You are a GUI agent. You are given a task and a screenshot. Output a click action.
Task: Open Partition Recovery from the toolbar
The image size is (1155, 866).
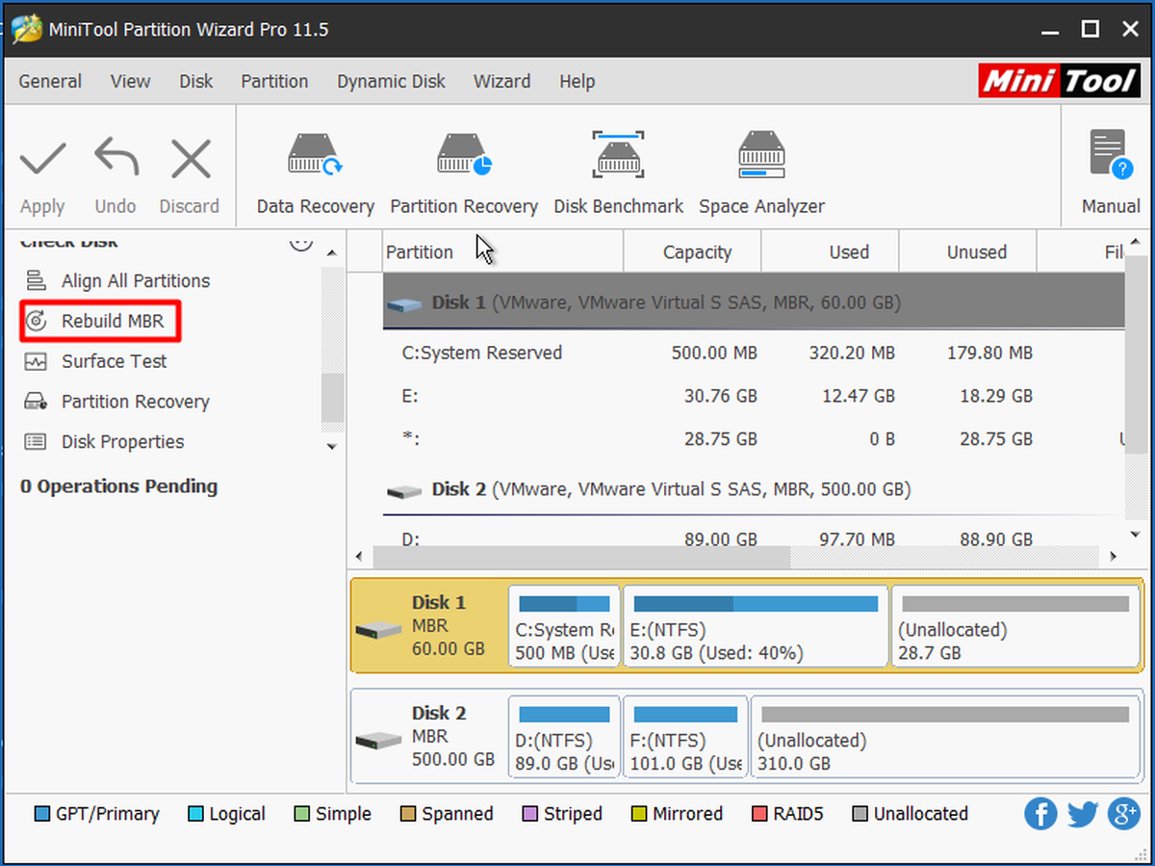pos(464,173)
